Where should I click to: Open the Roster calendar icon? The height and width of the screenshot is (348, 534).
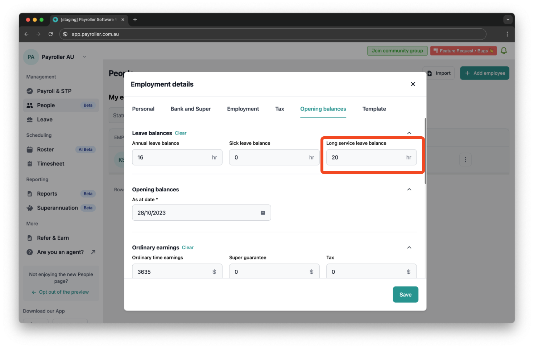click(30, 149)
